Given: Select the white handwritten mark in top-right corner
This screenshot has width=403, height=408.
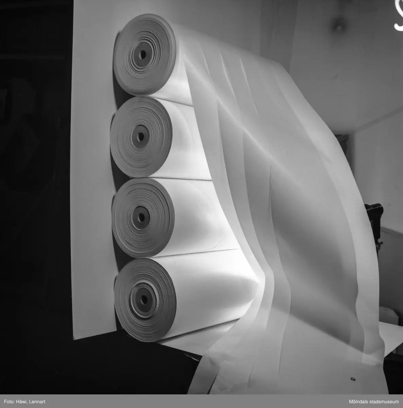Looking at the screenshot, I should (x=398, y=12).
